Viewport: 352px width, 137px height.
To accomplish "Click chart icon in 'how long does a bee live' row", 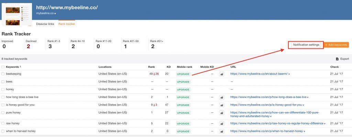I will point(222,97).
